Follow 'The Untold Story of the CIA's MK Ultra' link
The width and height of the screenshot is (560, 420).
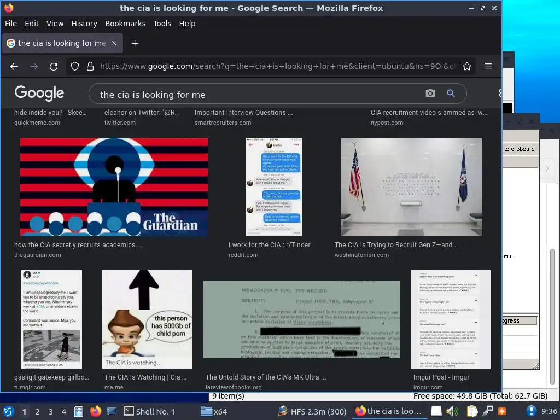[266, 377]
